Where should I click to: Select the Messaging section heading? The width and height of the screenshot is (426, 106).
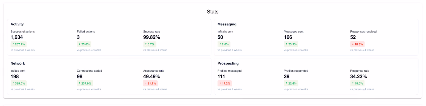227,24
